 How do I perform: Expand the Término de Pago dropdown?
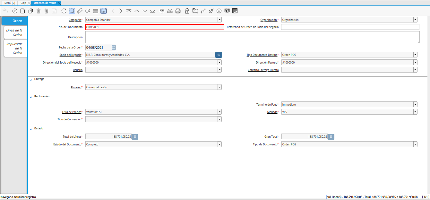tap(415, 104)
